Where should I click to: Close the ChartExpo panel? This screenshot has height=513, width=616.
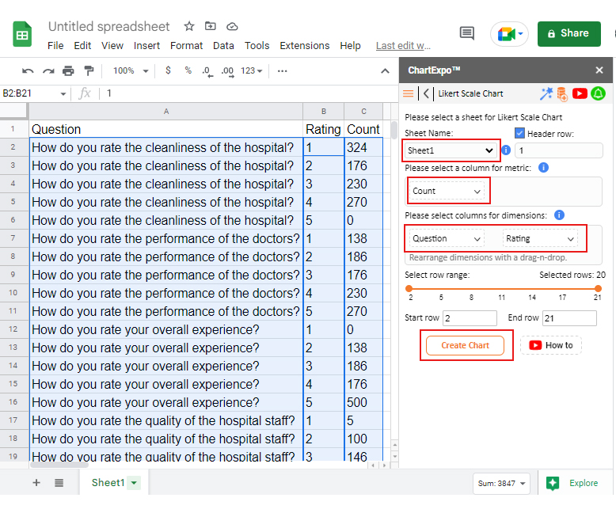(x=599, y=70)
